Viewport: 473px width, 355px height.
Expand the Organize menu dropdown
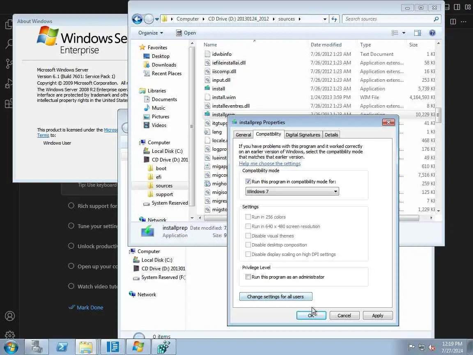click(x=151, y=33)
